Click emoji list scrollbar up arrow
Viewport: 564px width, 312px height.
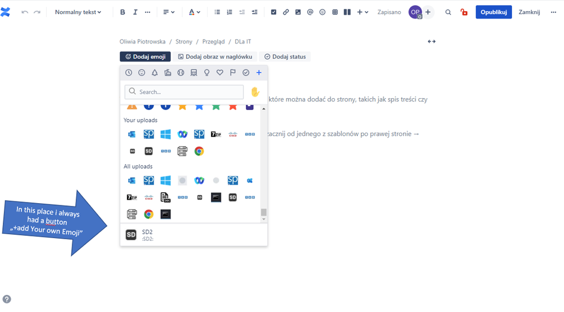264,108
